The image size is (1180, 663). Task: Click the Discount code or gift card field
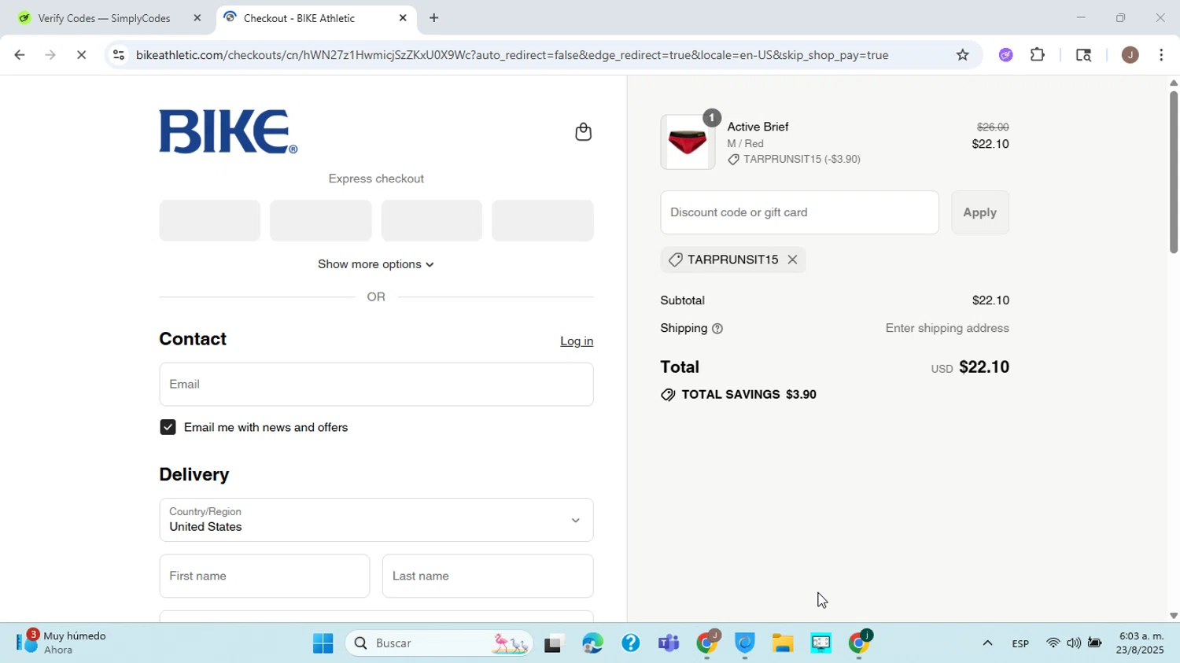tap(799, 212)
